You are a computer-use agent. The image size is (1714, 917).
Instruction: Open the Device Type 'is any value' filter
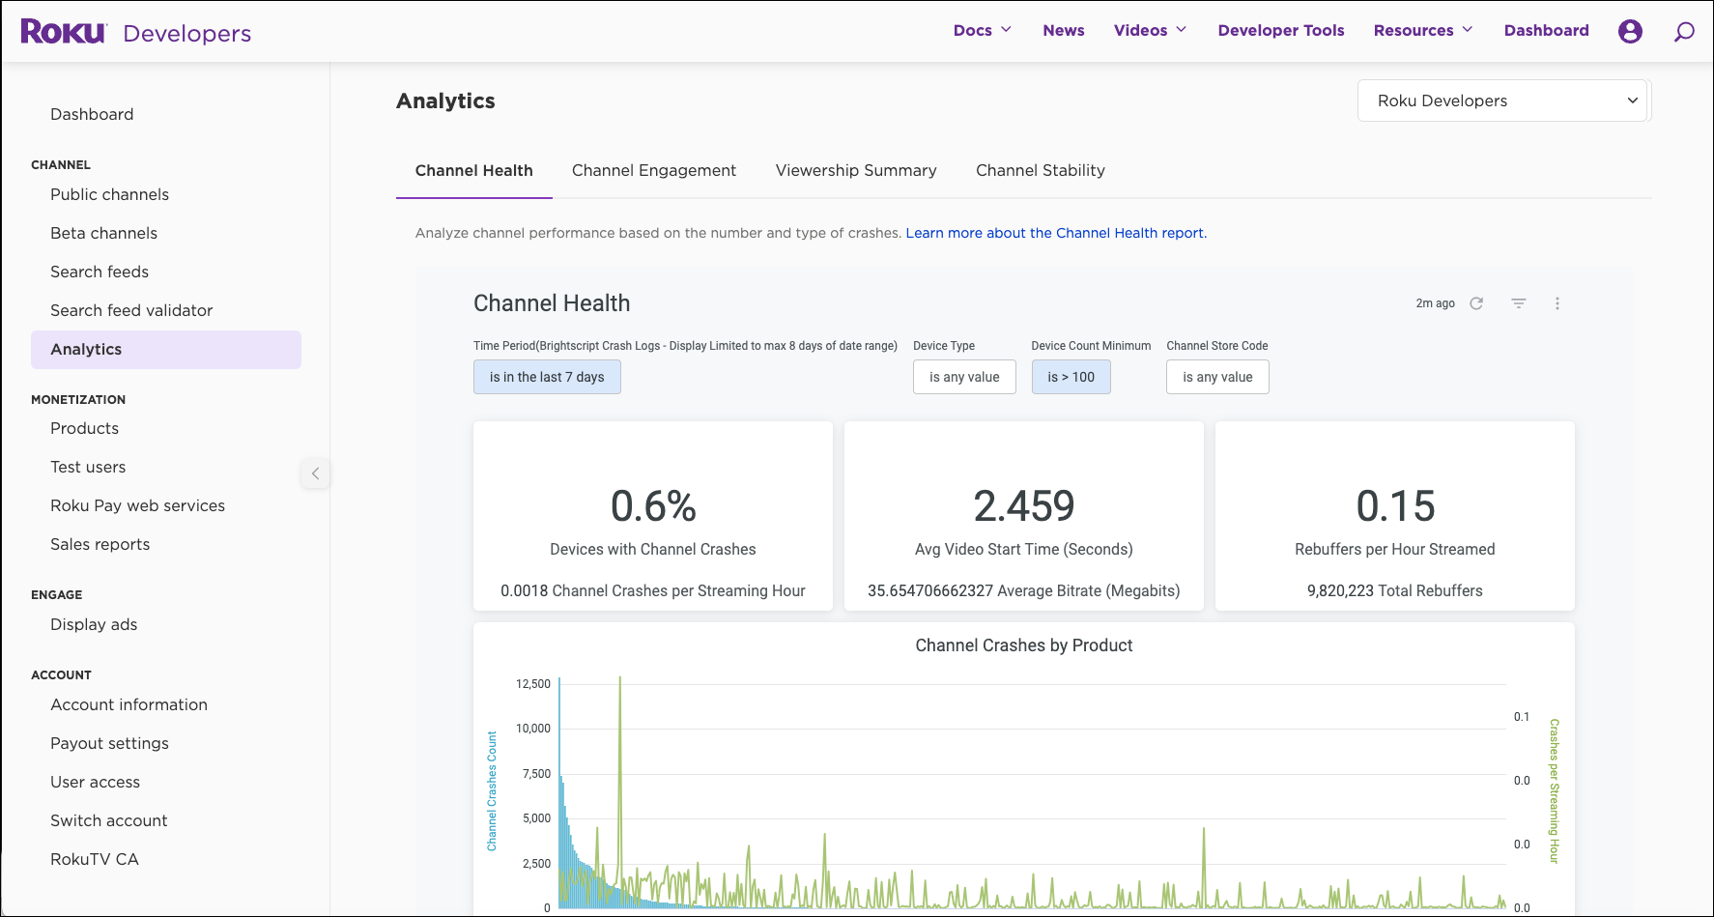(x=964, y=377)
